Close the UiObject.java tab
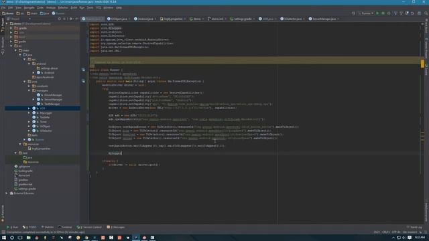Screen dimensions: 429x241 [129, 19]
